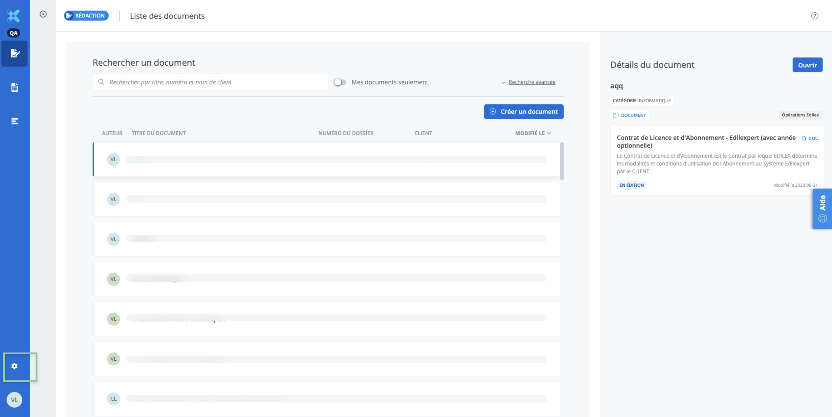The width and height of the screenshot is (832, 417).
Task: Click the Rédaction pen icon in sidebar
Action: (x=15, y=53)
